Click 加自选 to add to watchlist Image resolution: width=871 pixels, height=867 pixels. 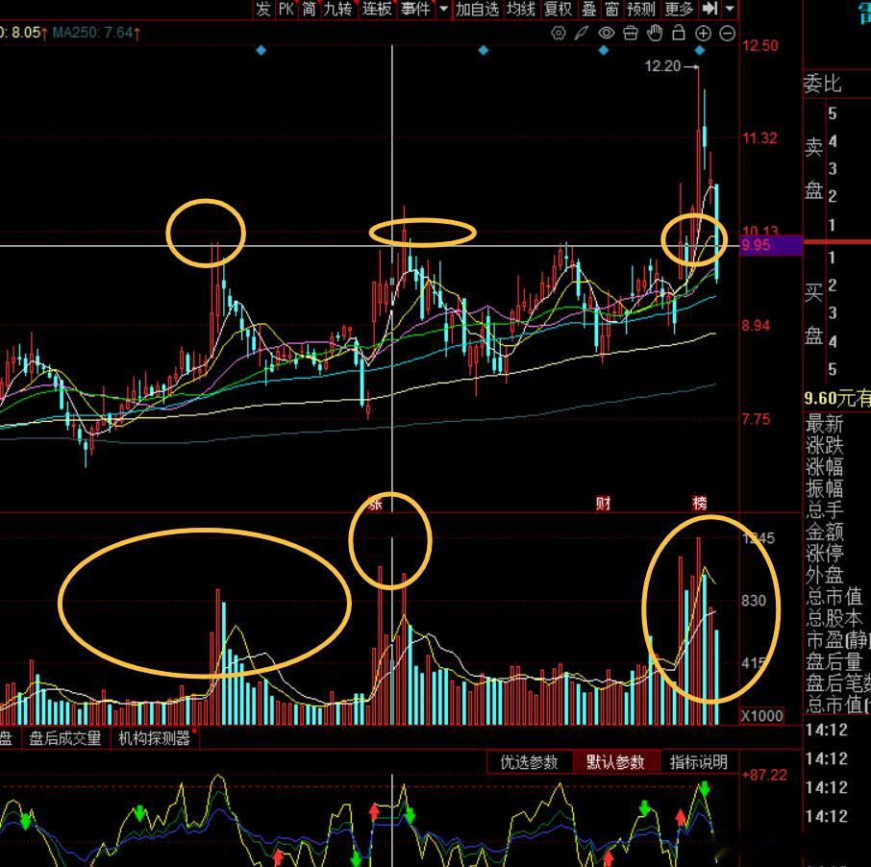point(477,9)
